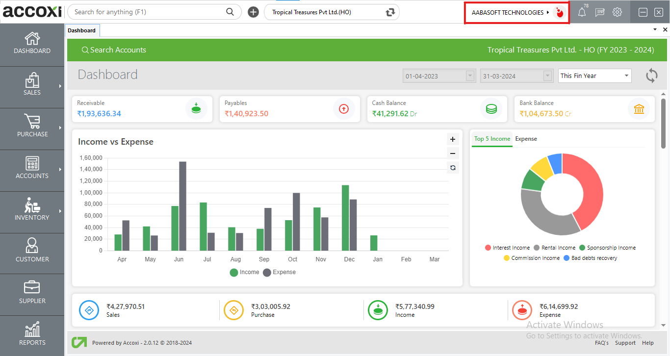This screenshot has height=356, width=670.
Task: Click the switch organization arrows icon
Action: (390, 12)
